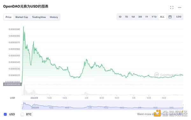Screen dimensions: 191x120
Task: Select the 1Y time range
Action: coord(147,17)
